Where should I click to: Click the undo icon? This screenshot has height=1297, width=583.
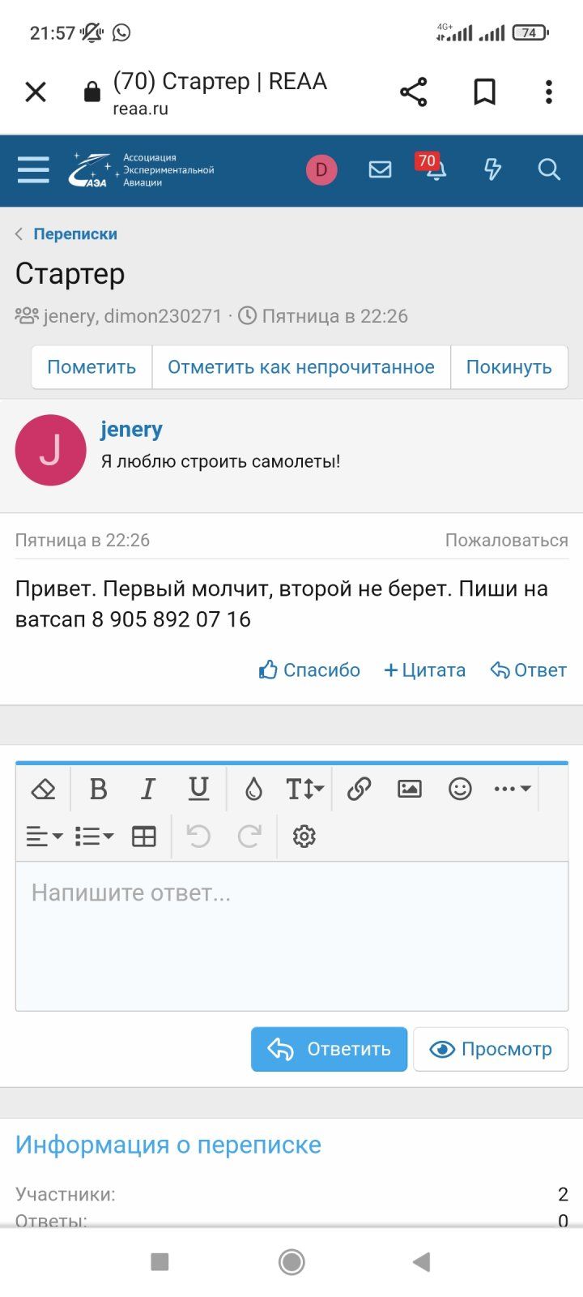(198, 837)
